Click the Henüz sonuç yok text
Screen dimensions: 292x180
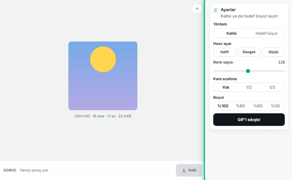click(34, 170)
